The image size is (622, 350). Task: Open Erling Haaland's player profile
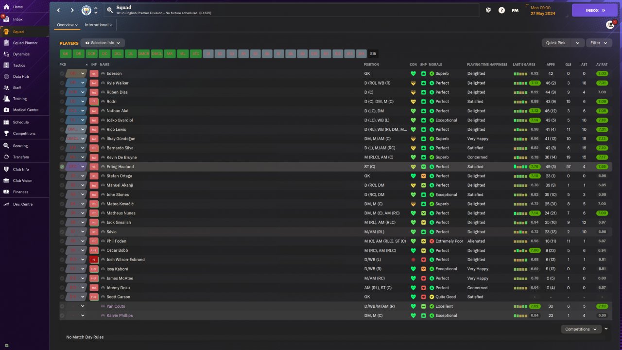coord(120,167)
